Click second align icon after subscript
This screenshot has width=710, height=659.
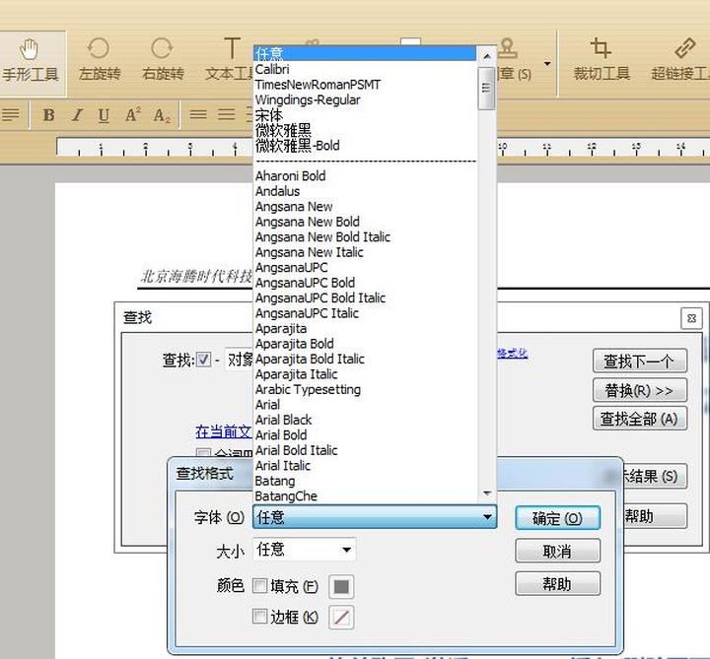227,114
